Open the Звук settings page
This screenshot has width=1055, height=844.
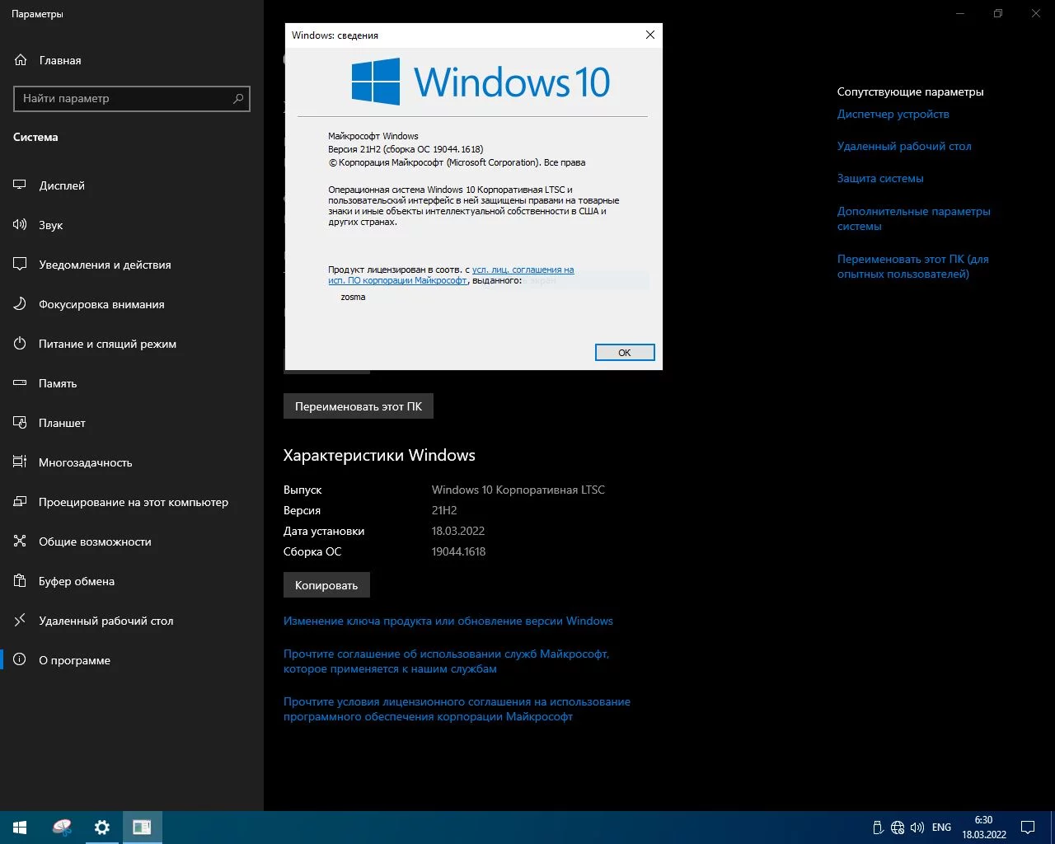point(132,225)
